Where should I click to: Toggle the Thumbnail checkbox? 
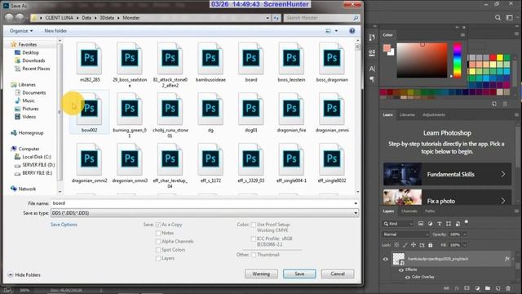254,255
